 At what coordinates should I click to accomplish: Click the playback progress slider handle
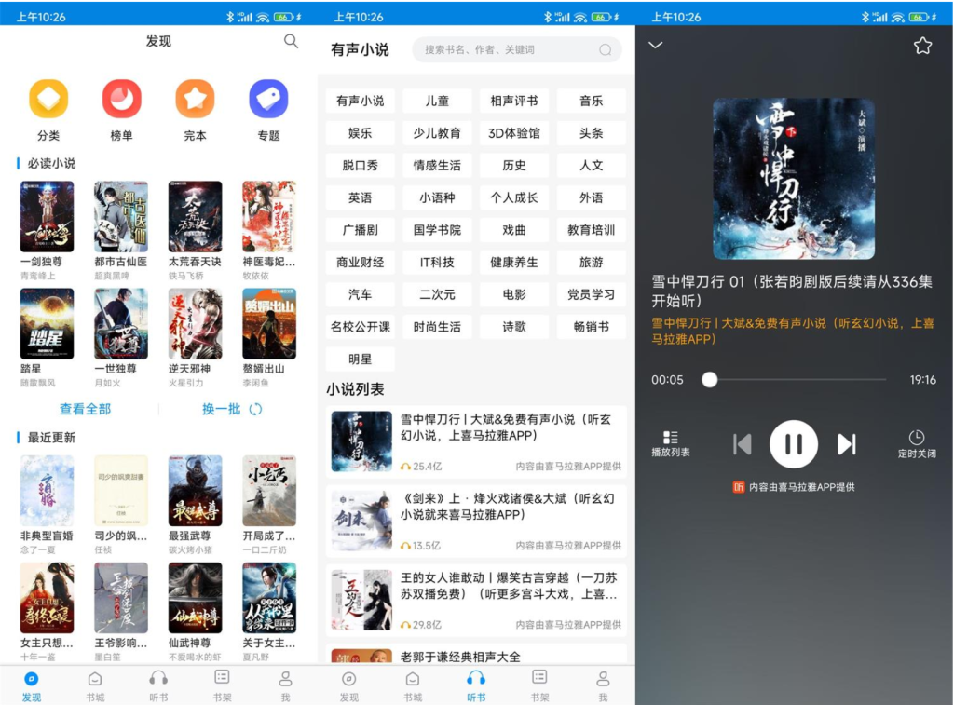click(710, 380)
